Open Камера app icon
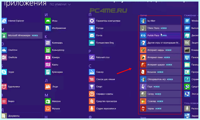Image resolution: width=200 pixels, height=120 pixels. point(48,58)
